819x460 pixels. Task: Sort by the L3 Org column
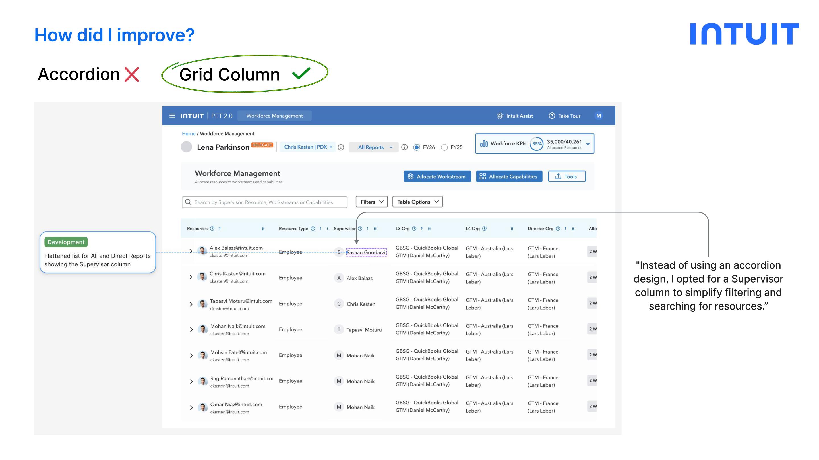coord(422,229)
